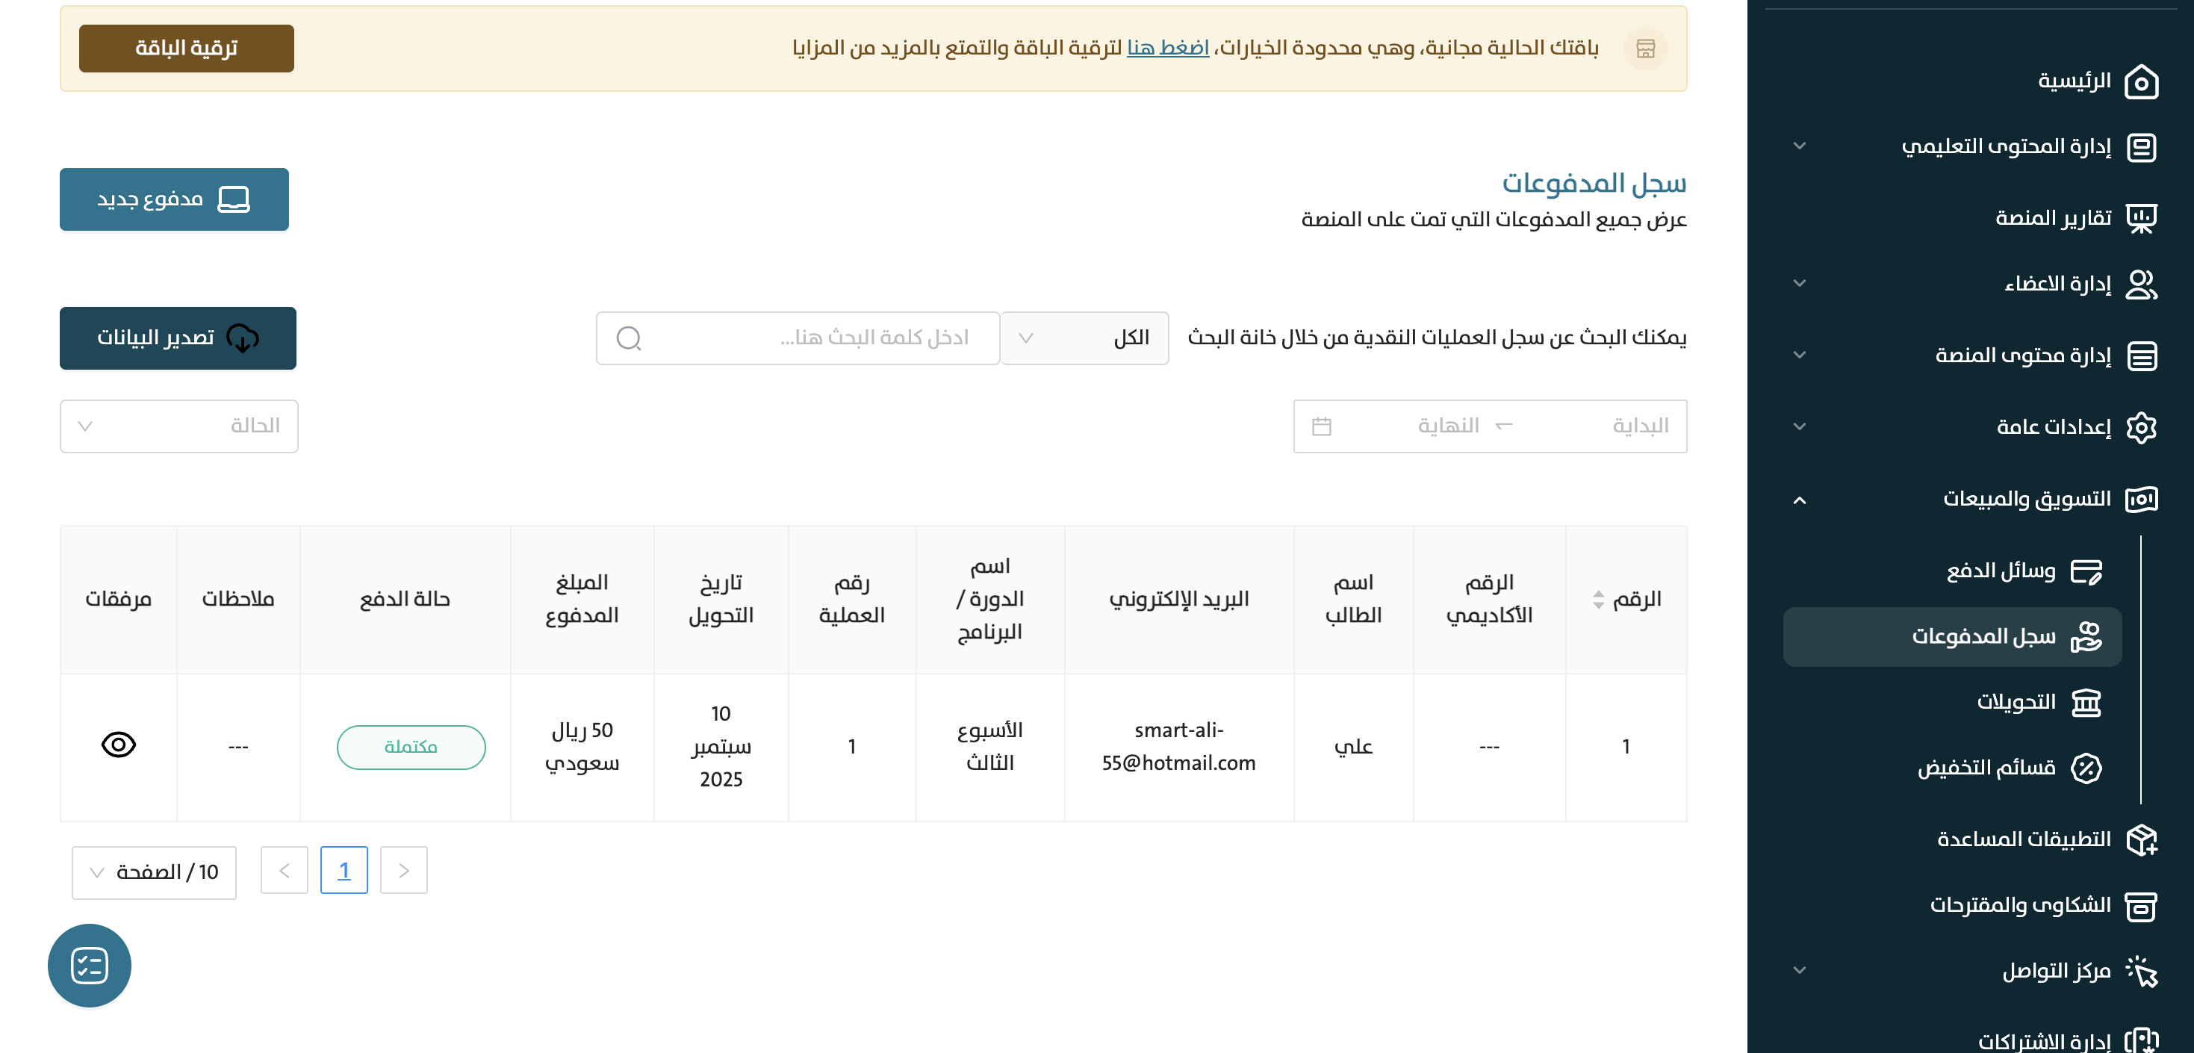
Task: Click the تصدير البيانات export button
Action: click(x=178, y=338)
